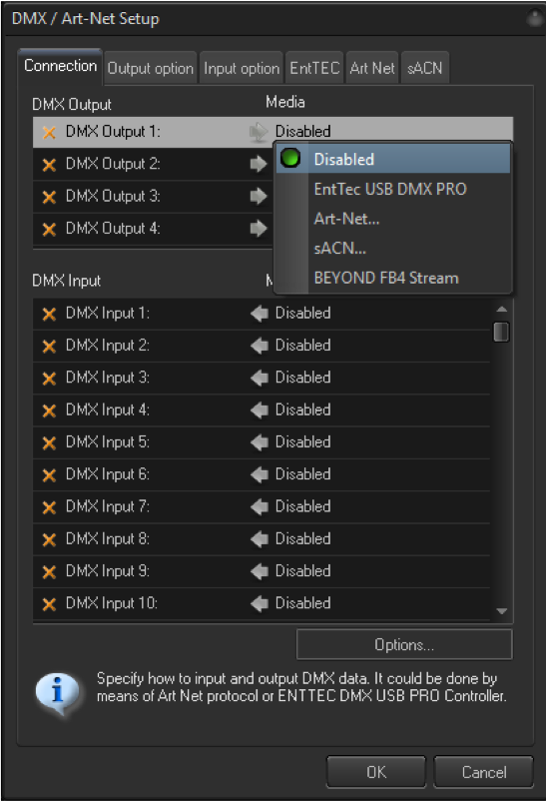
Task: Click the green indicator next to Disabled option
Action: tap(290, 159)
